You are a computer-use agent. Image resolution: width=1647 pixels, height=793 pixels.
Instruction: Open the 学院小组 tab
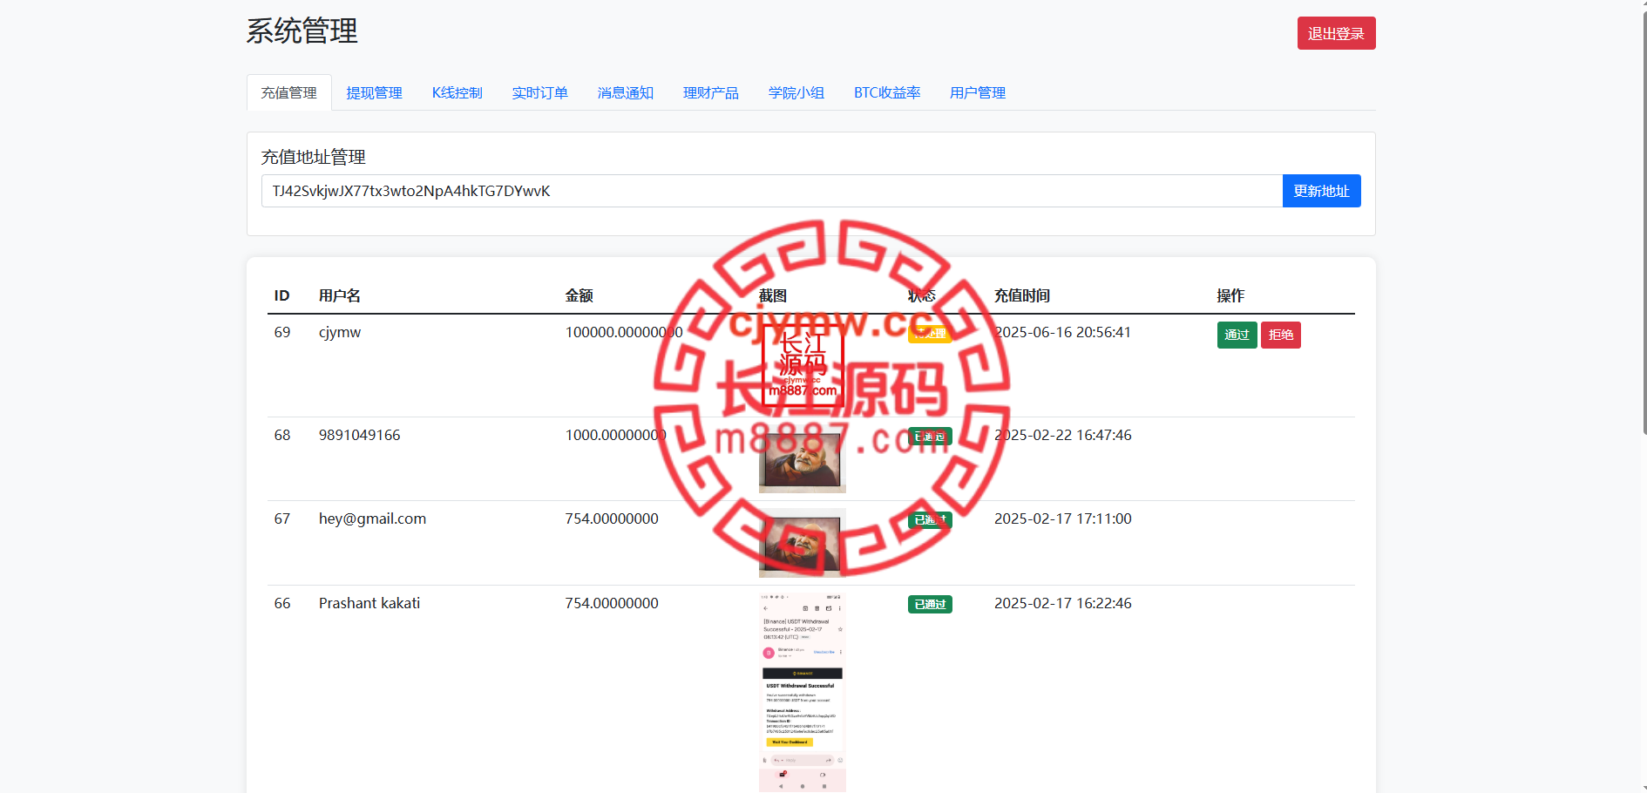coord(796,92)
